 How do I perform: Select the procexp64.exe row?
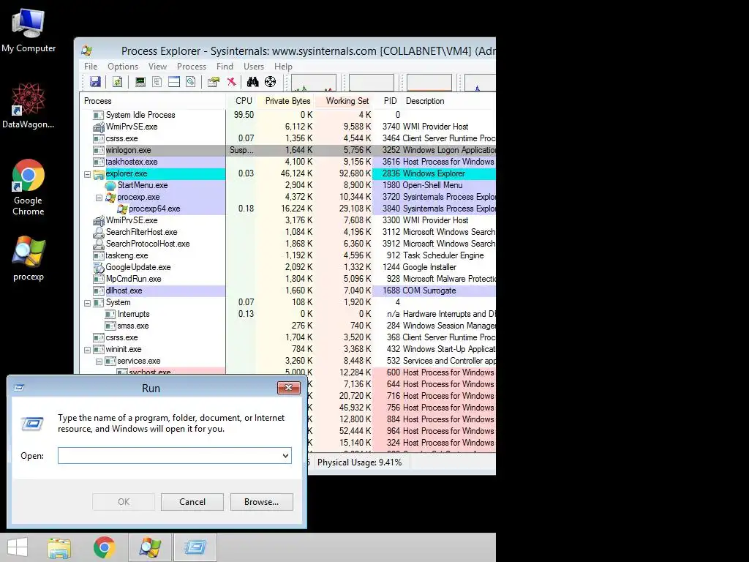287,209
